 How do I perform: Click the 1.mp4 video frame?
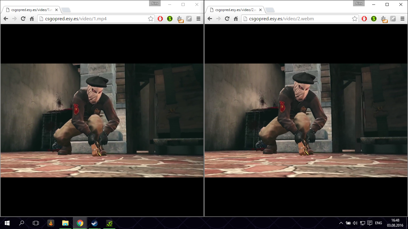(x=102, y=120)
